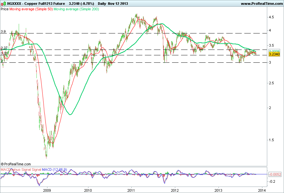The image size is (284, 193).
Task: Click the 3.21 horizontal level label
Action: [x=4, y=53]
